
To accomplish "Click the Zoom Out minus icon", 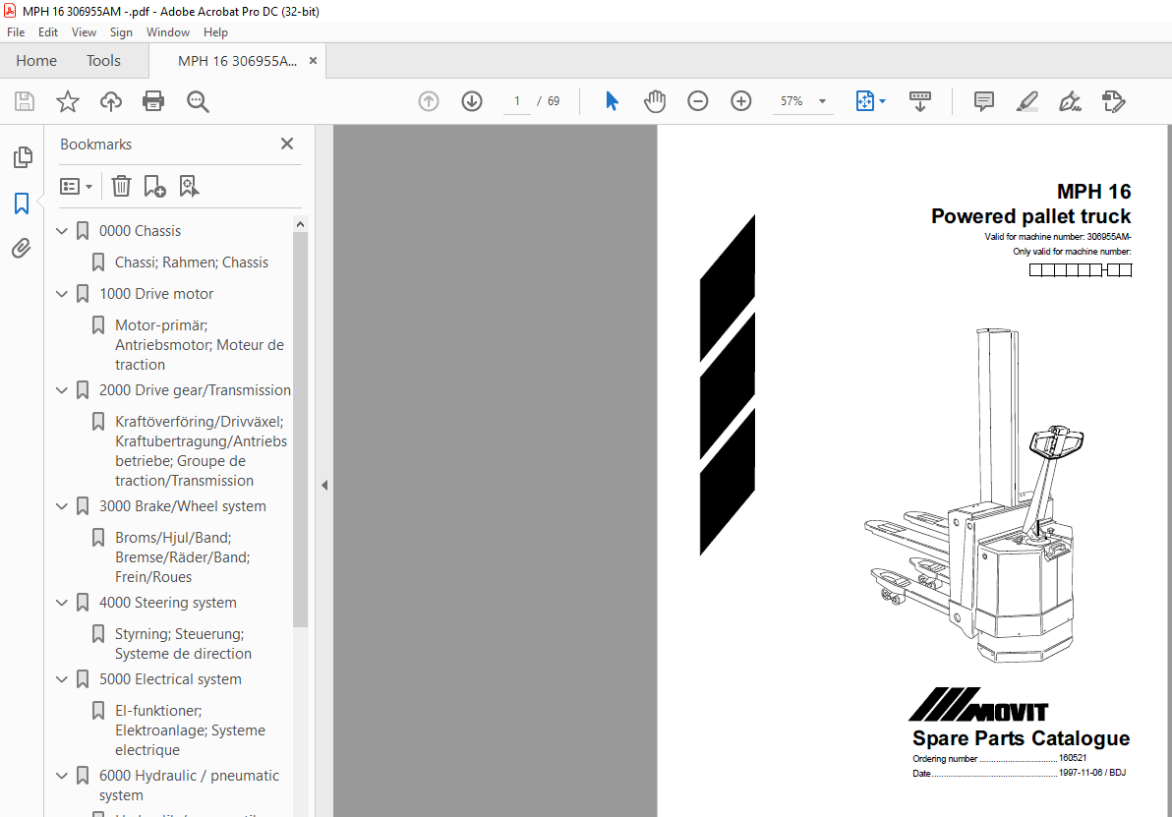I will (698, 101).
